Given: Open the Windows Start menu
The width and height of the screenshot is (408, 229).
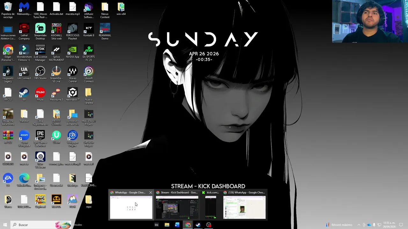Looking at the screenshot, I should tap(5, 225).
